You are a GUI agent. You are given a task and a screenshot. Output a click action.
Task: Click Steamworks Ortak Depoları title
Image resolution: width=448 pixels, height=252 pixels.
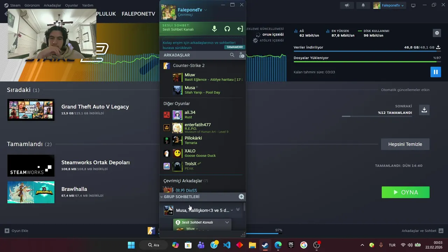pos(96,162)
